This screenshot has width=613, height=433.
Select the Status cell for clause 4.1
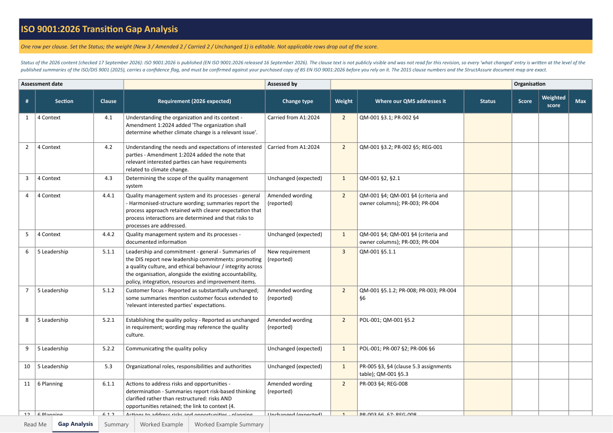coord(488,128)
